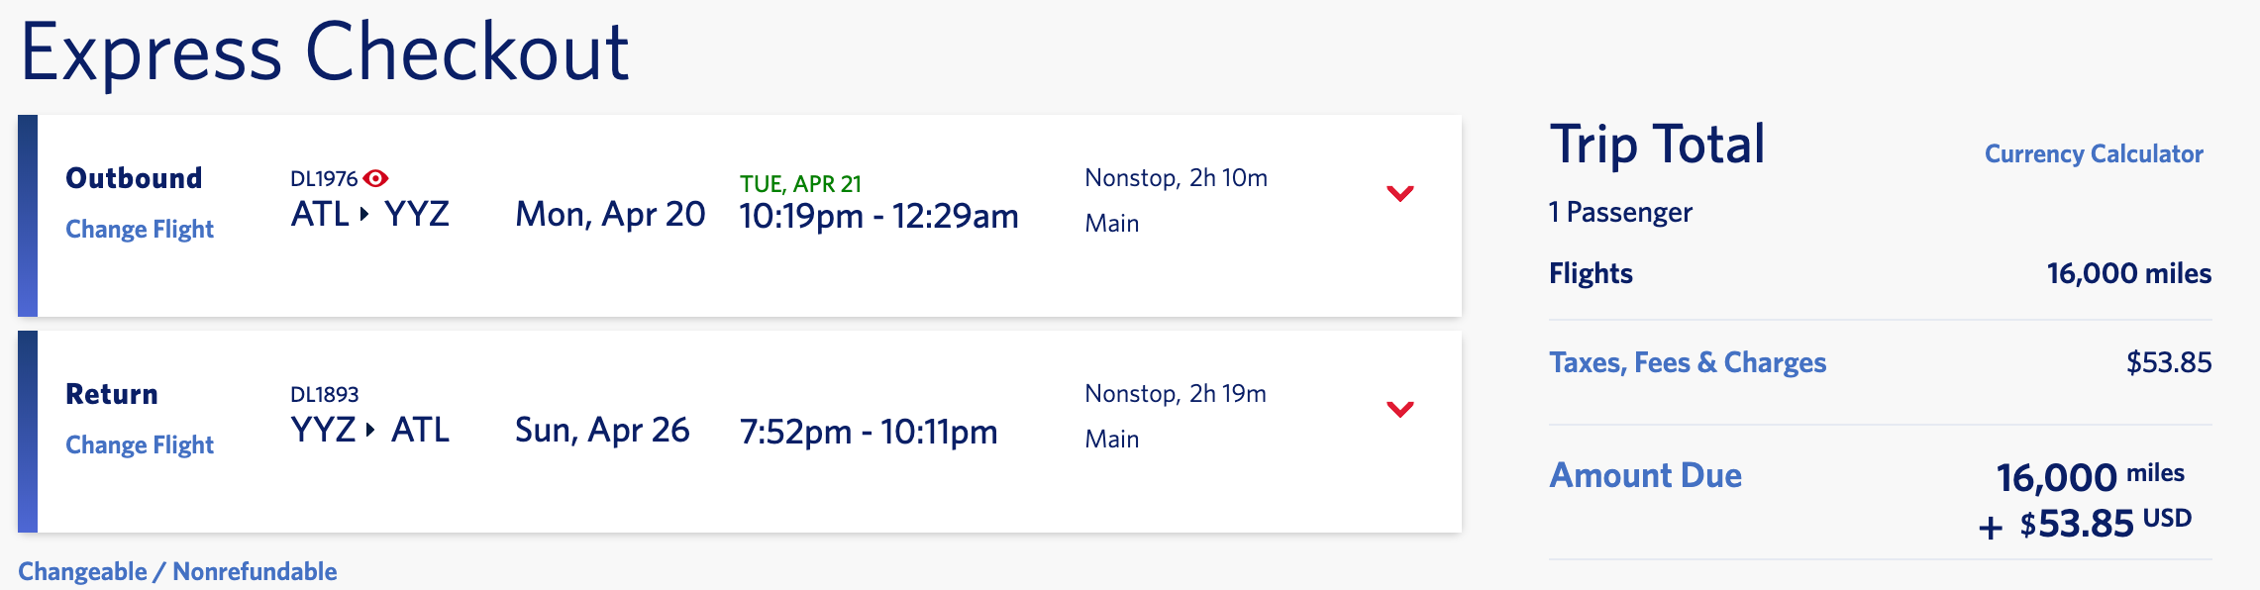View the Changeable / Nonrefundable fare rules
The height and width of the screenshot is (590, 2260).
tap(177, 571)
